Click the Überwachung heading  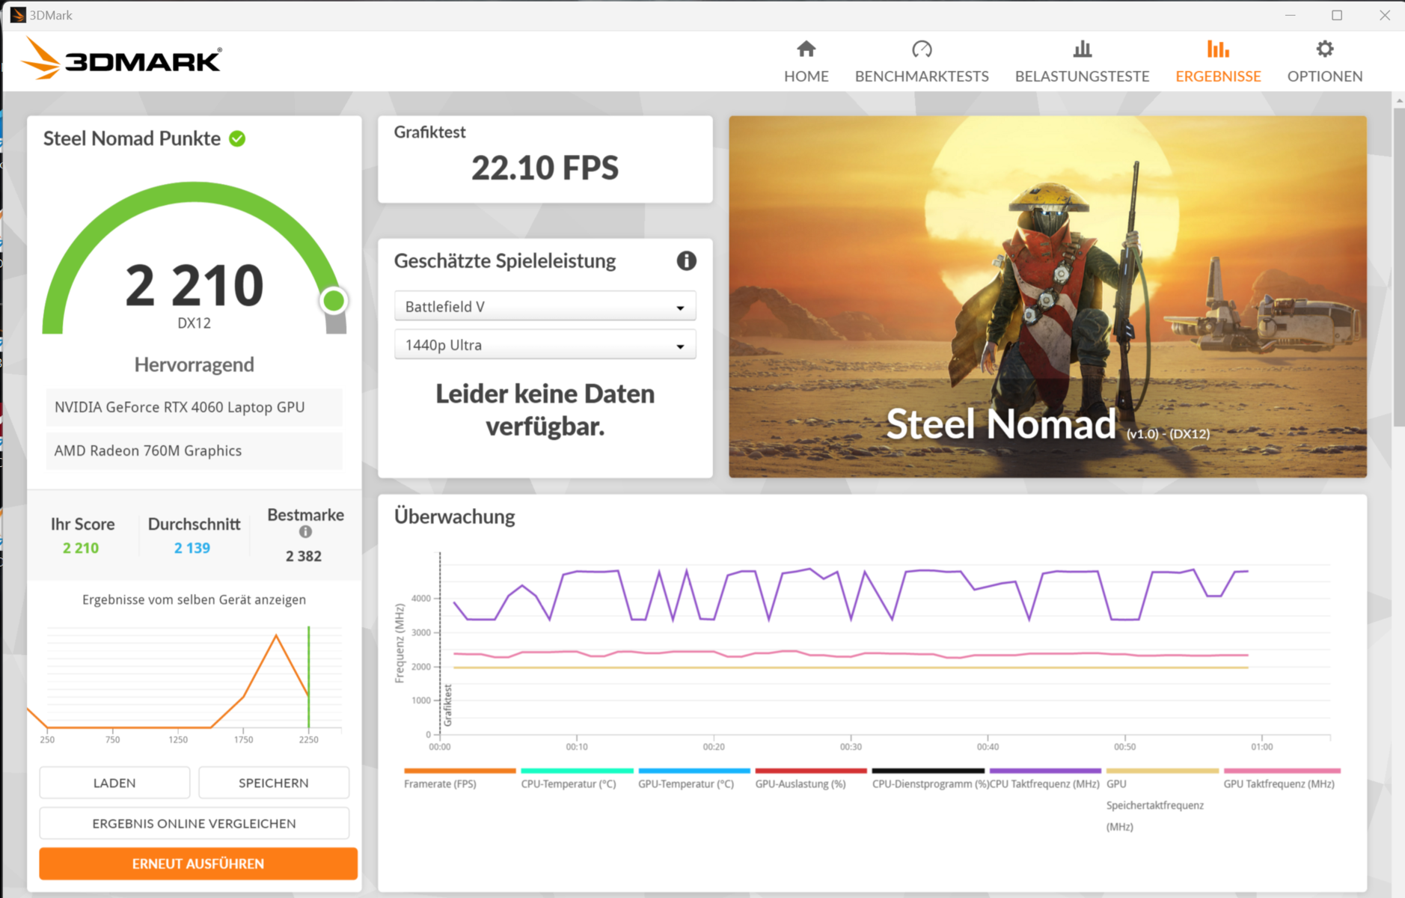click(454, 516)
